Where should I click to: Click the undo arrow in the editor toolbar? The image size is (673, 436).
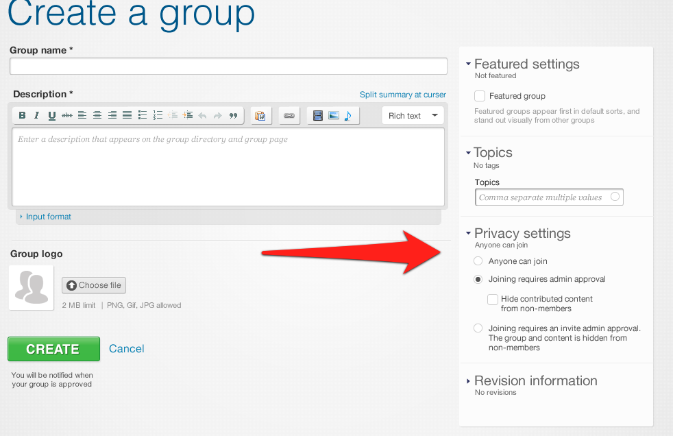(203, 115)
